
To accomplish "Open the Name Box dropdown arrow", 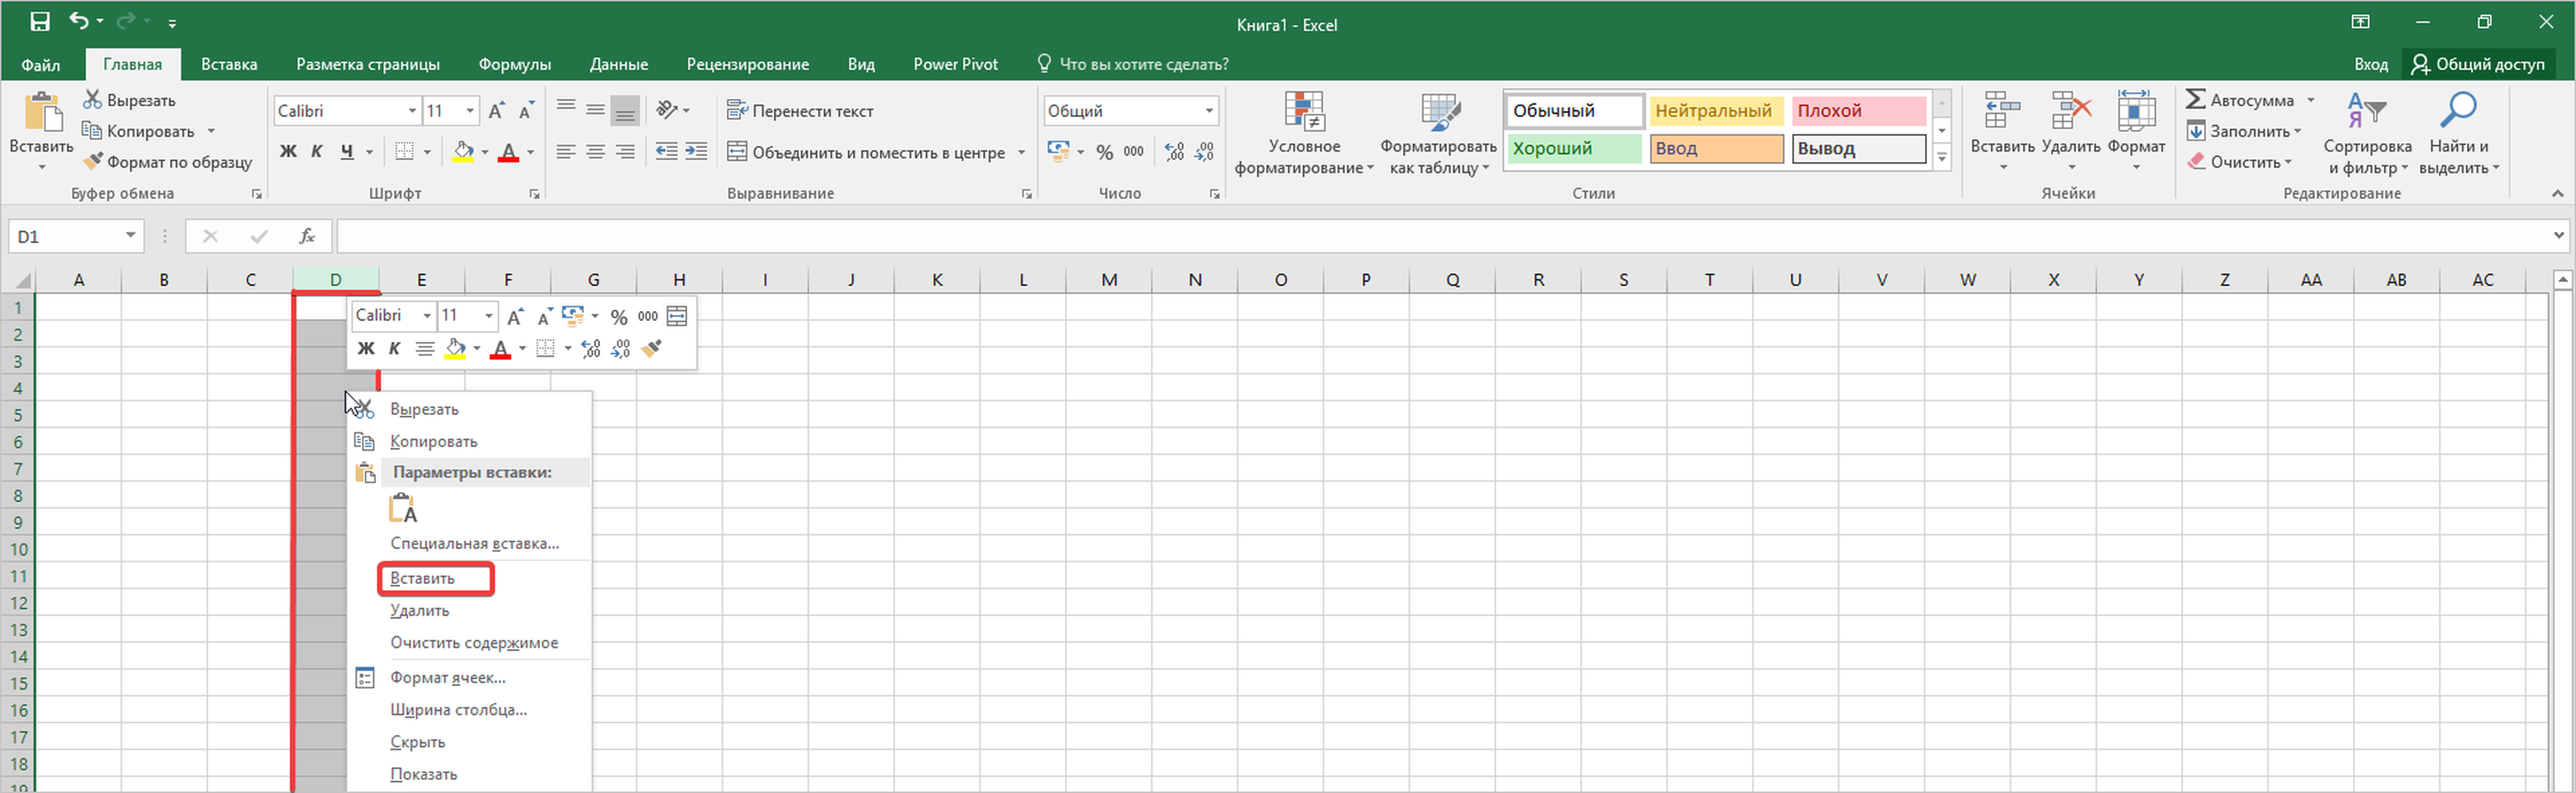I will tap(130, 236).
